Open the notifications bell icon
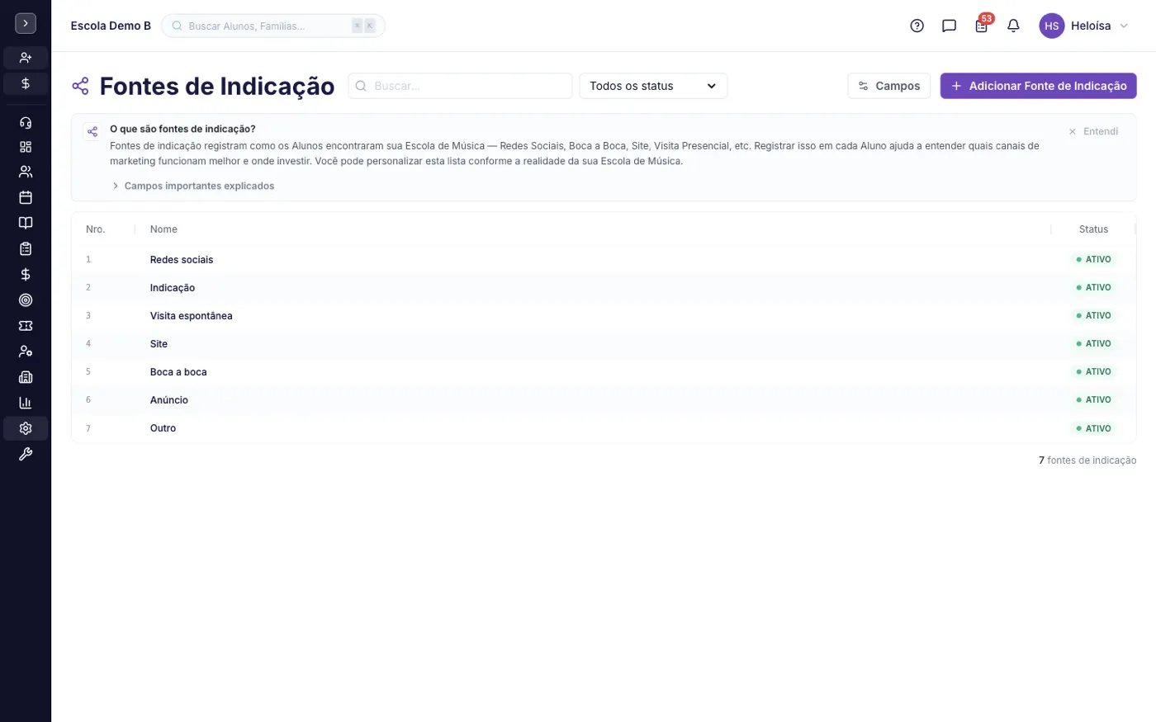This screenshot has width=1156, height=722. [x=1013, y=26]
